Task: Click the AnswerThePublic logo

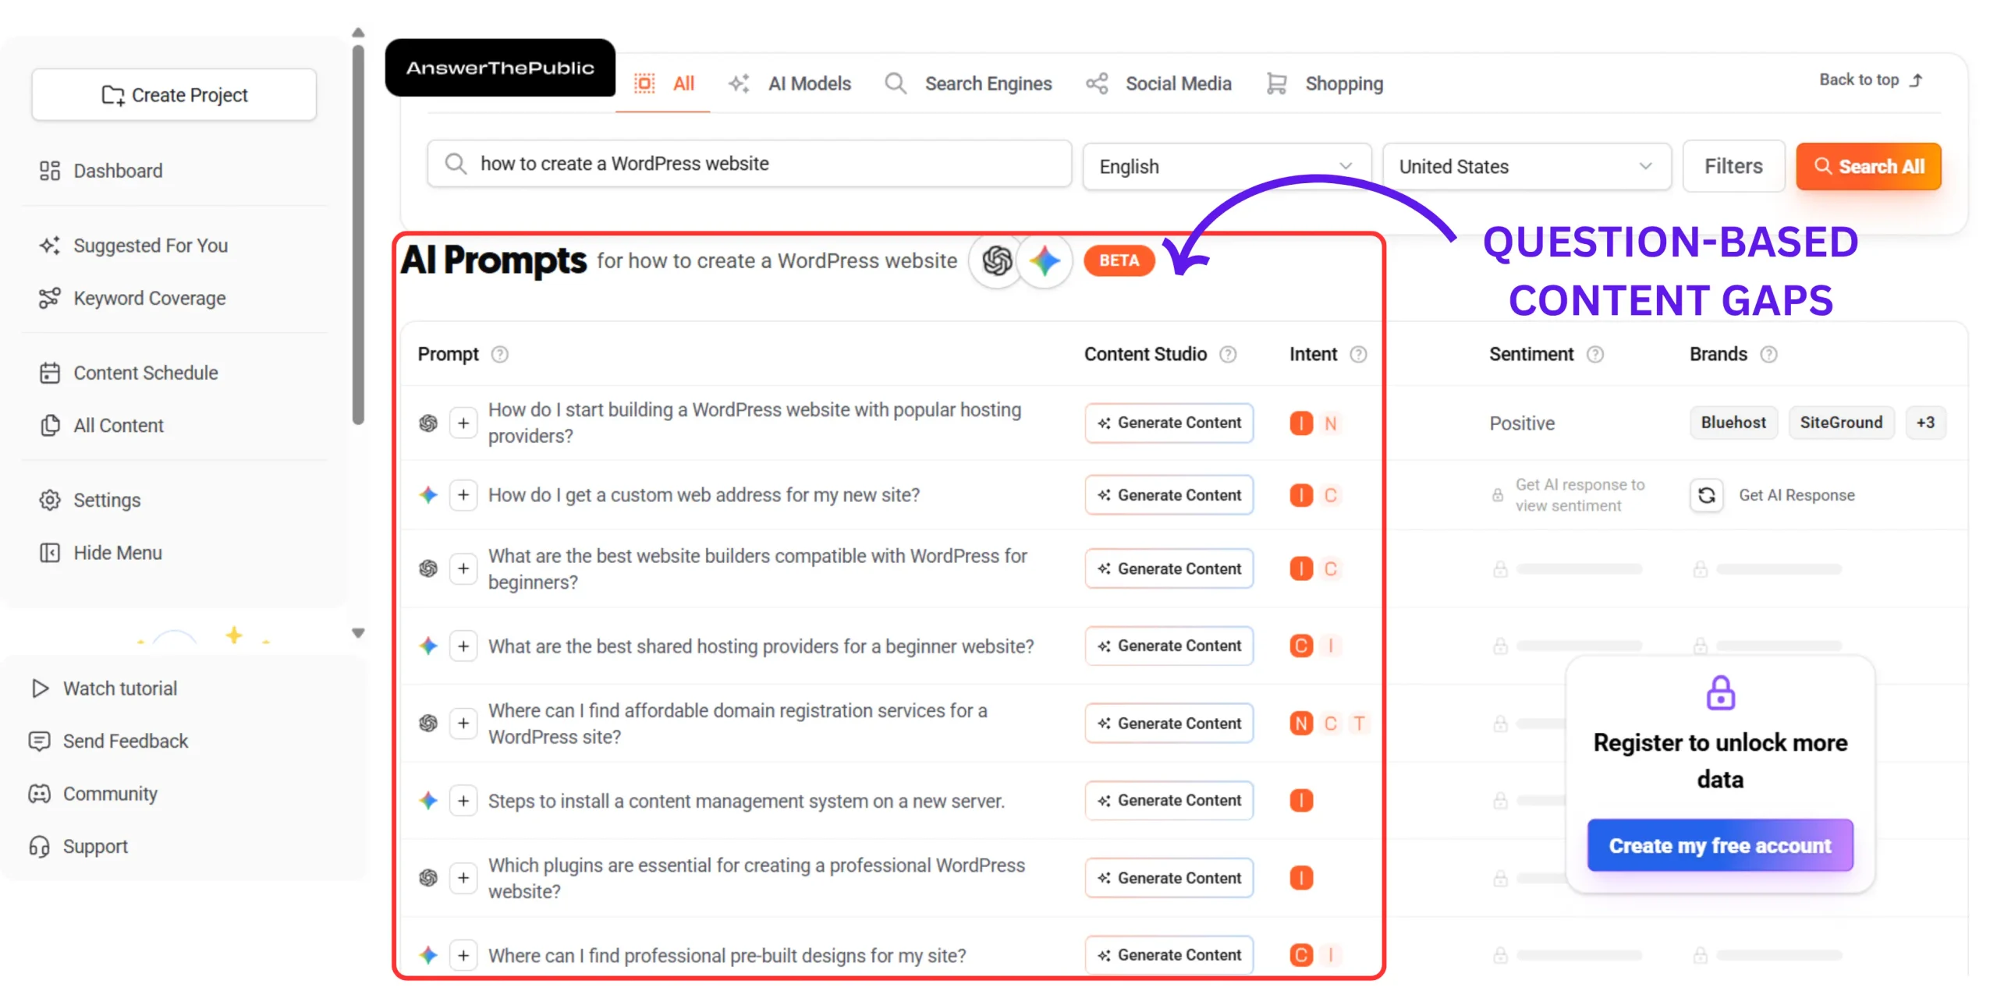Action: 500,68
